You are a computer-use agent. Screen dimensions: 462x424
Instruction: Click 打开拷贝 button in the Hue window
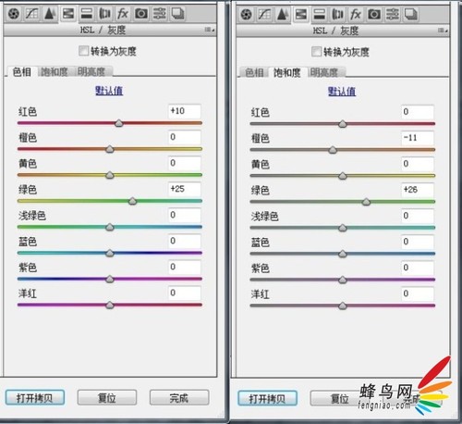pyautogui.click(x=35, y=398)
